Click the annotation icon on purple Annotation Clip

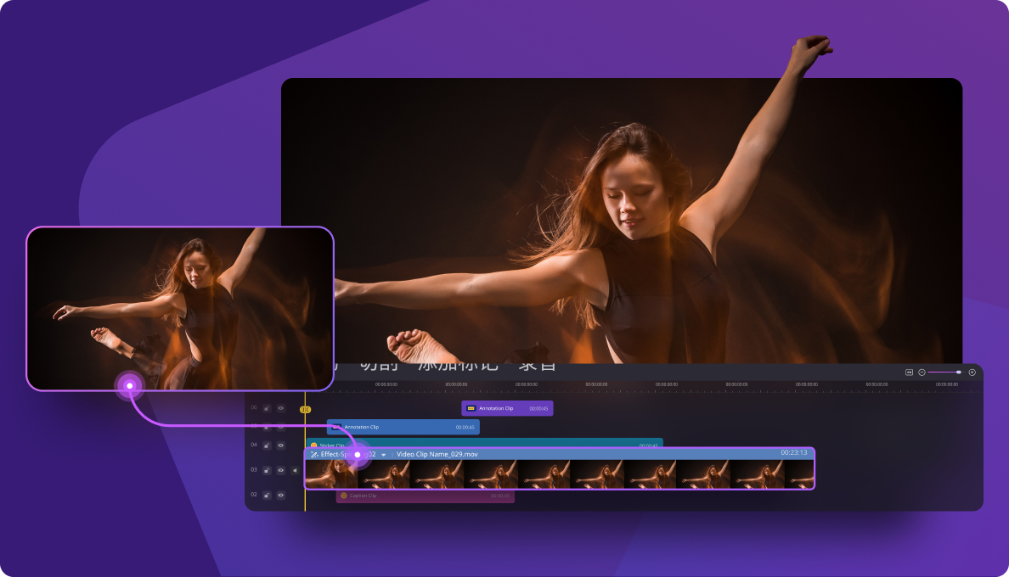click(x=471, y=409)
